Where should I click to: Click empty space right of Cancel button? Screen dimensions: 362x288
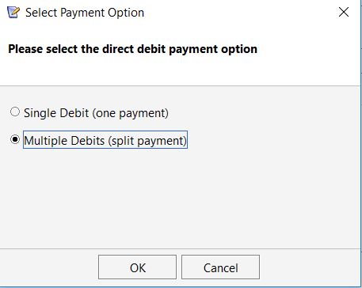click(x=311, y=267)
